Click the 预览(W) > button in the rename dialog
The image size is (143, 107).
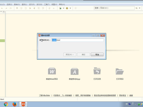pyautogui.click(x=70, y=55)
